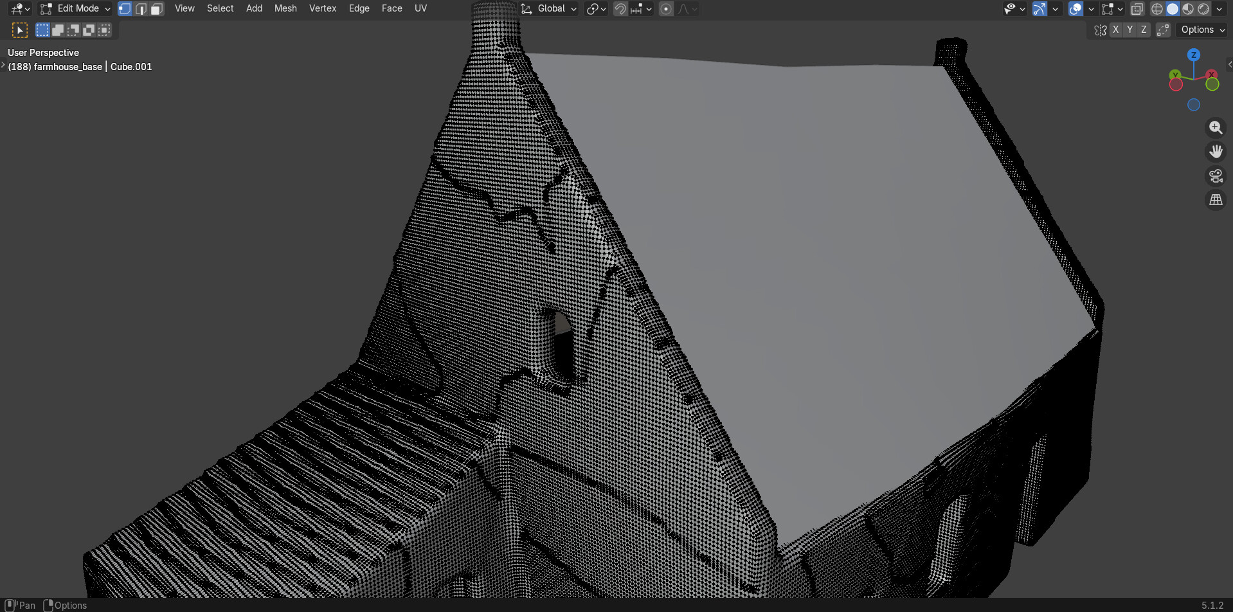
Task: Open the Edge menu
Action: pos(359,8)
